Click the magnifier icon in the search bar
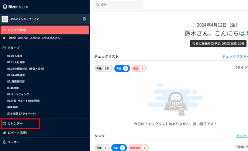 pyautogui.click(x=97, y=5)
